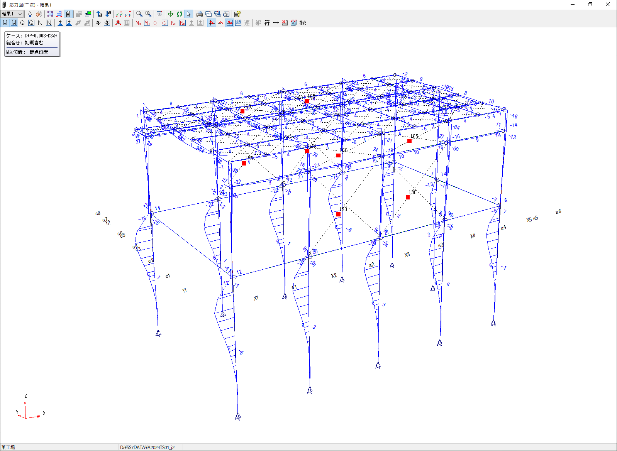Click the 符 symbol button
This screenshot has width=617, height=451.
(x=267, y=23)
